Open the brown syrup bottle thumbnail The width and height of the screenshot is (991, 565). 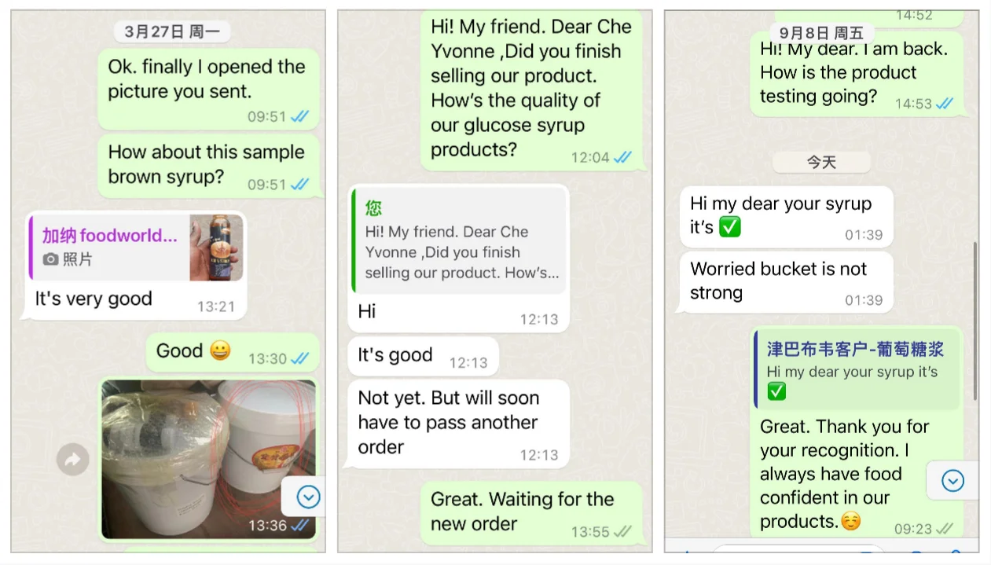[216, 248]
